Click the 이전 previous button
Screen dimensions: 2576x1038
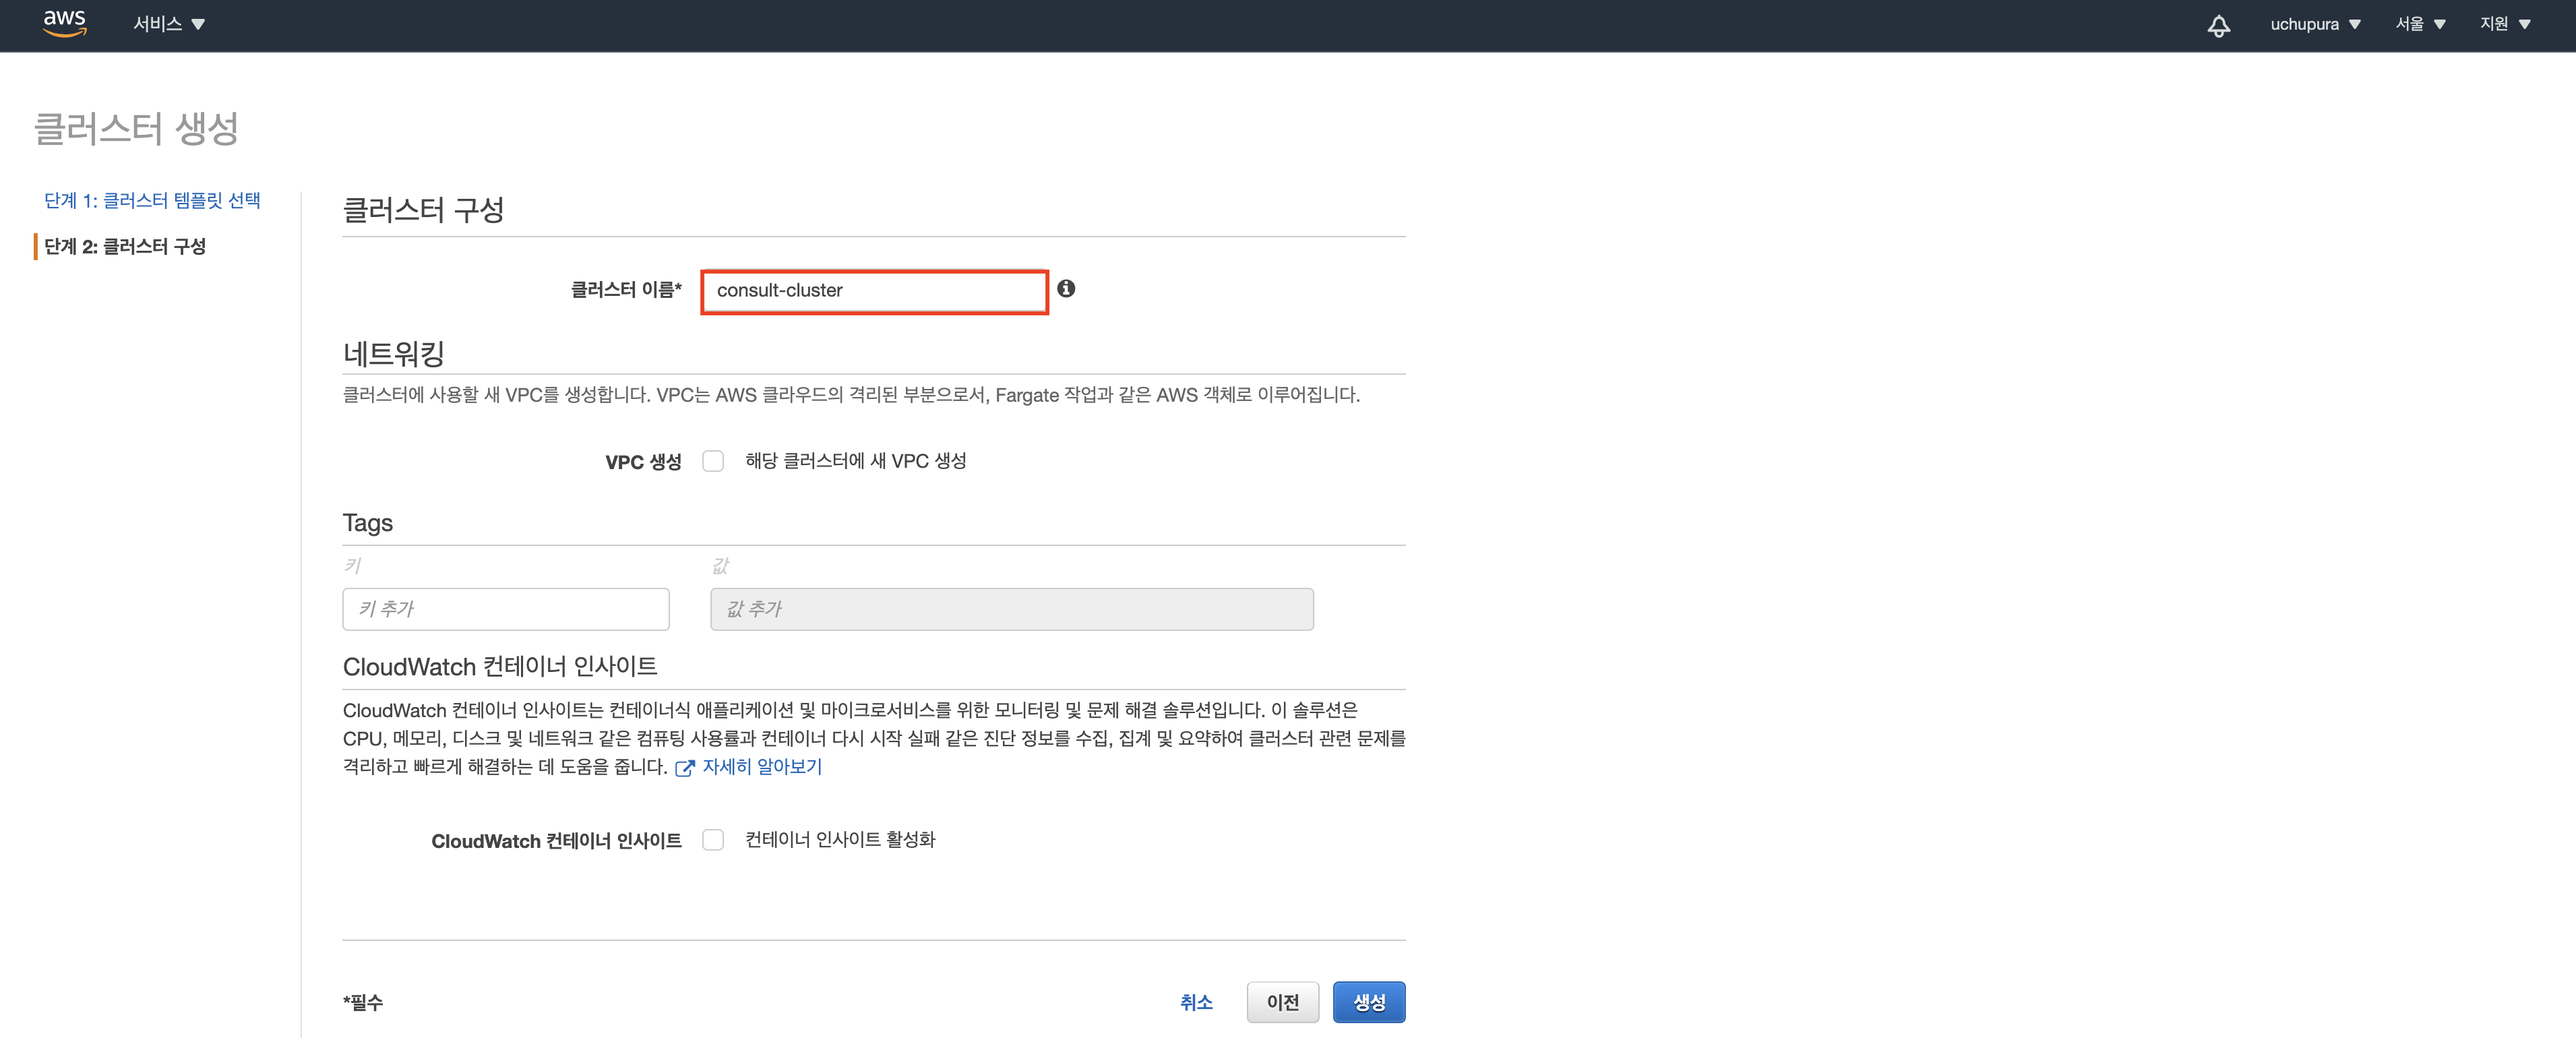(x=1282, y=1002)
